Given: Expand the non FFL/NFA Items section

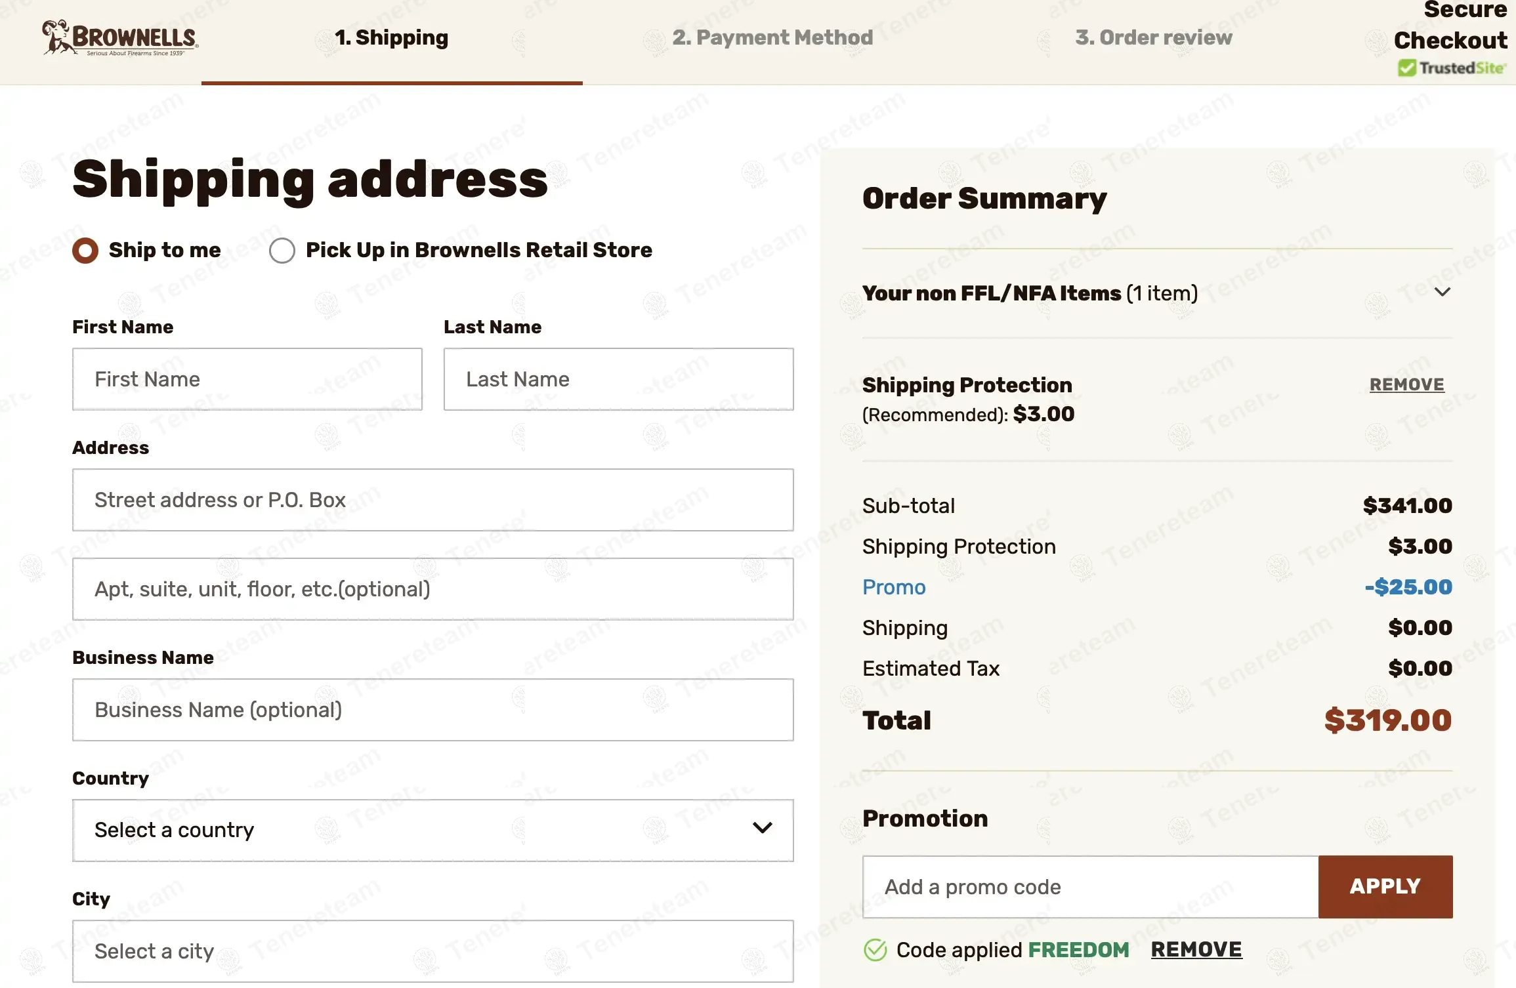Looking at the screenshot, I should point(1442,293).
